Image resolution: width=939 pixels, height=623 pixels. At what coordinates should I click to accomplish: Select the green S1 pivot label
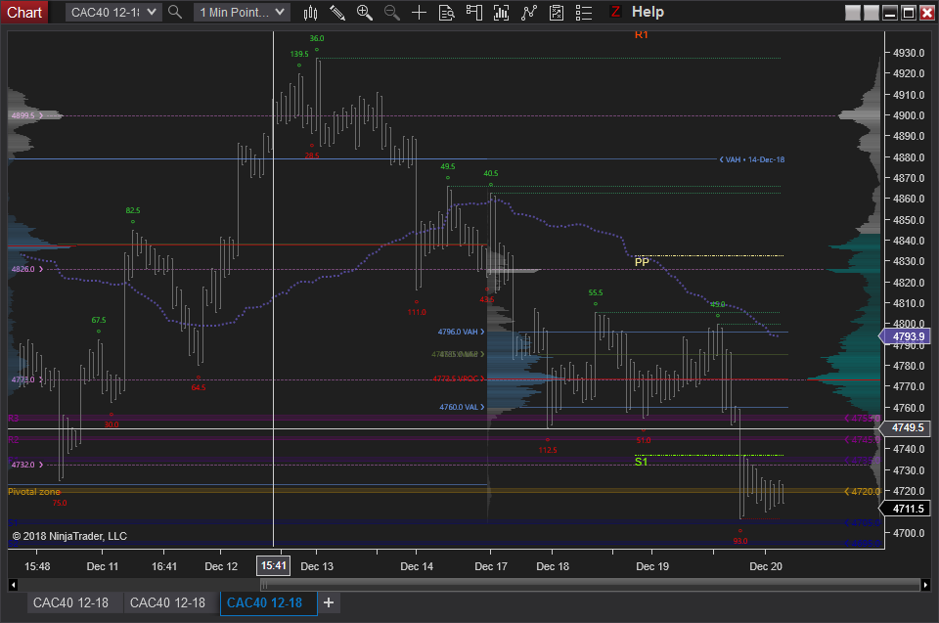click(641, 462)
